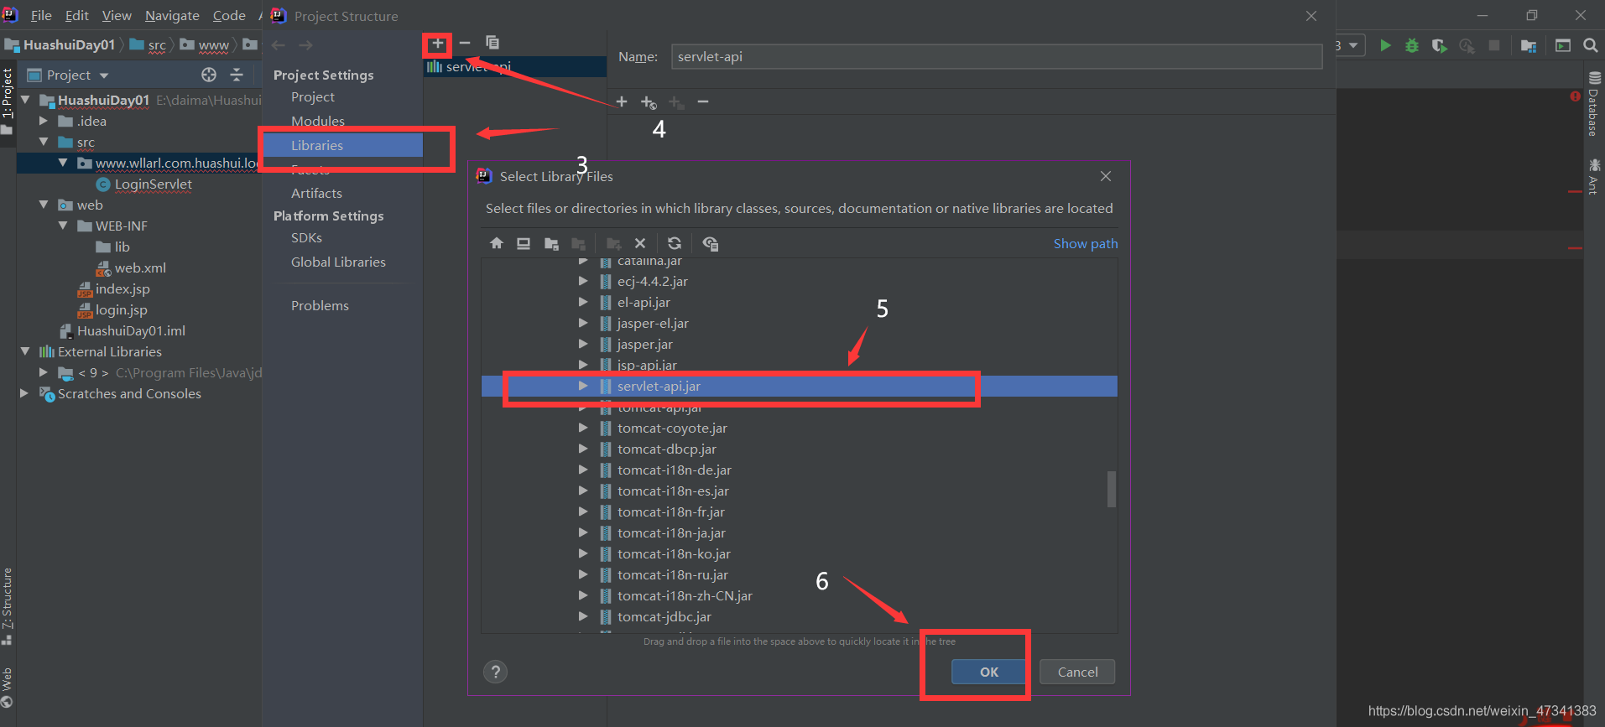The width and height of the screenshot is (1605, 727).
Task: Select Libraries in Project Settings
Action: (343, 145)
